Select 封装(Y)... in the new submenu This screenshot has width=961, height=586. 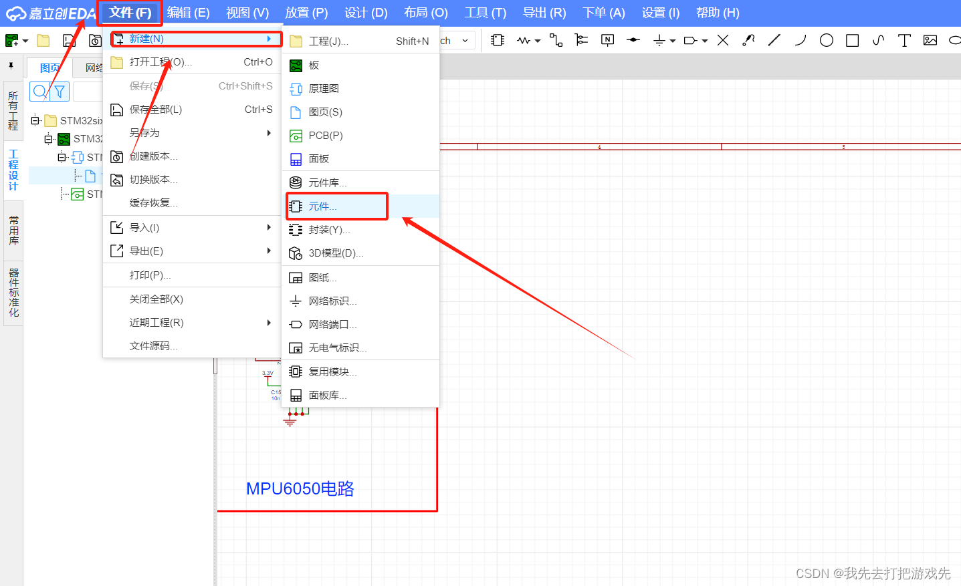point(360,230)
